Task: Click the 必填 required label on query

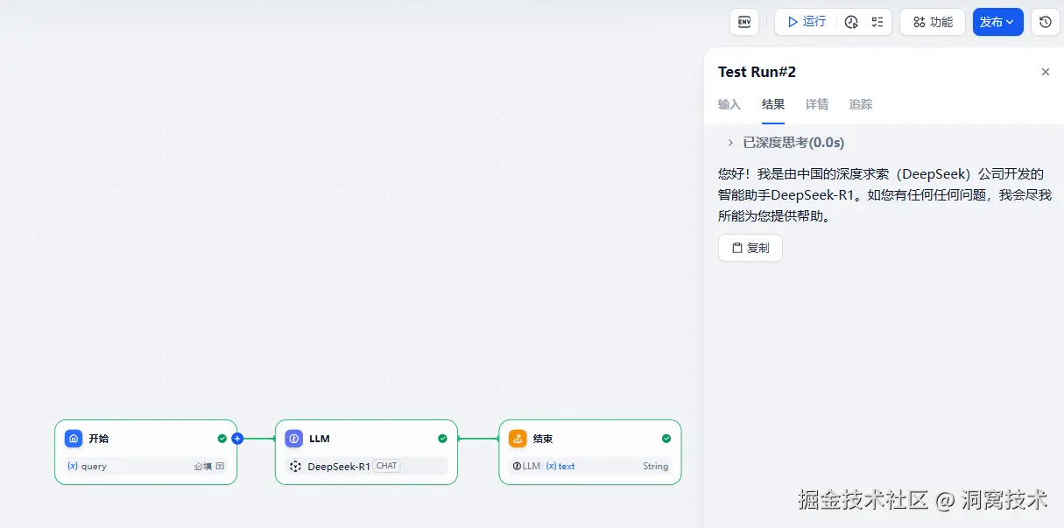Action: tap(203, 466)
